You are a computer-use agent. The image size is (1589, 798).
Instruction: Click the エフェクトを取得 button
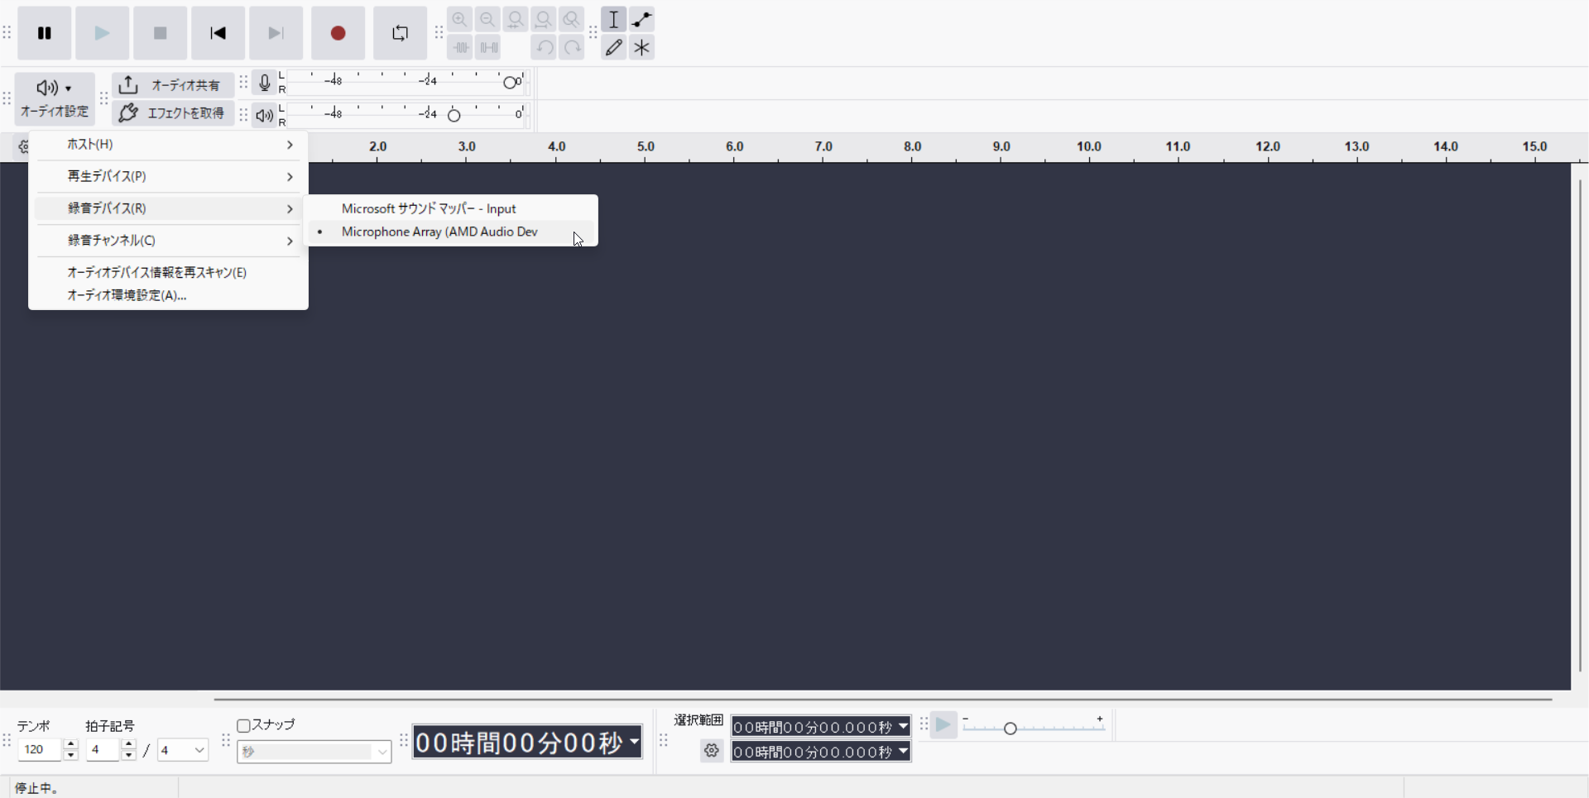tap(172, 113)
